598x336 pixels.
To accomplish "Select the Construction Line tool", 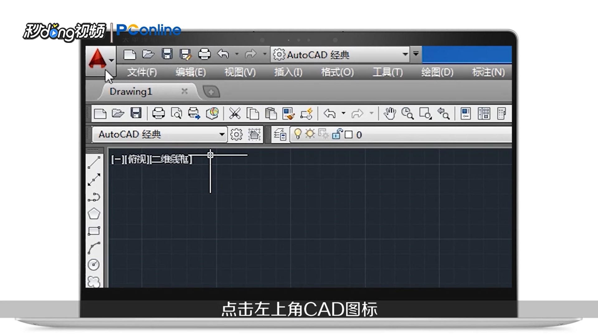I will tap(94, 180).
